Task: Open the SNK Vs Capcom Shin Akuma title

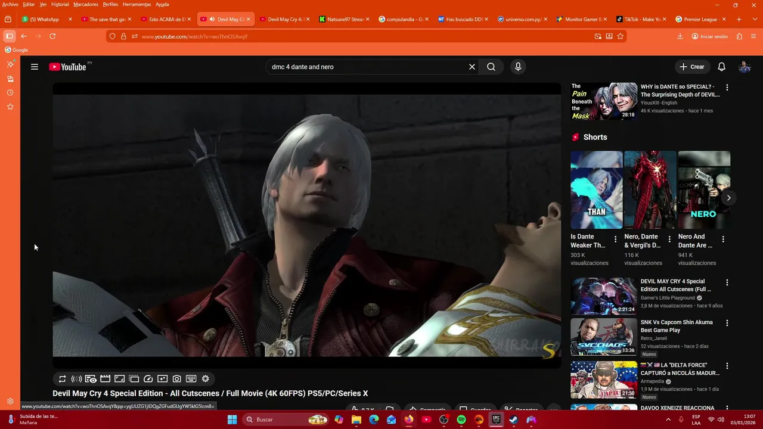Action: 677,326
